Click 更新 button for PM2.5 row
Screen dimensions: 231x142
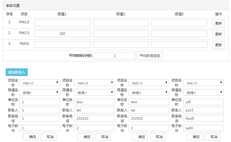click(218, 34)
